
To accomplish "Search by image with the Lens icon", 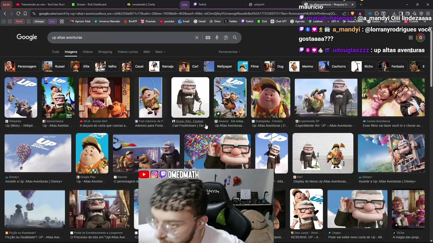I will [226, 37].
